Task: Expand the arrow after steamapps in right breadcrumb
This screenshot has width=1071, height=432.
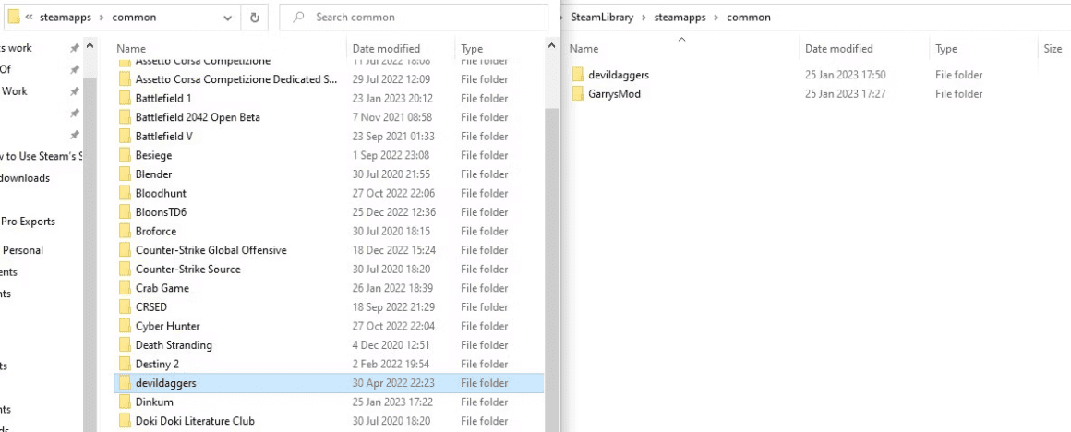Action: click(x=716, y=17)
